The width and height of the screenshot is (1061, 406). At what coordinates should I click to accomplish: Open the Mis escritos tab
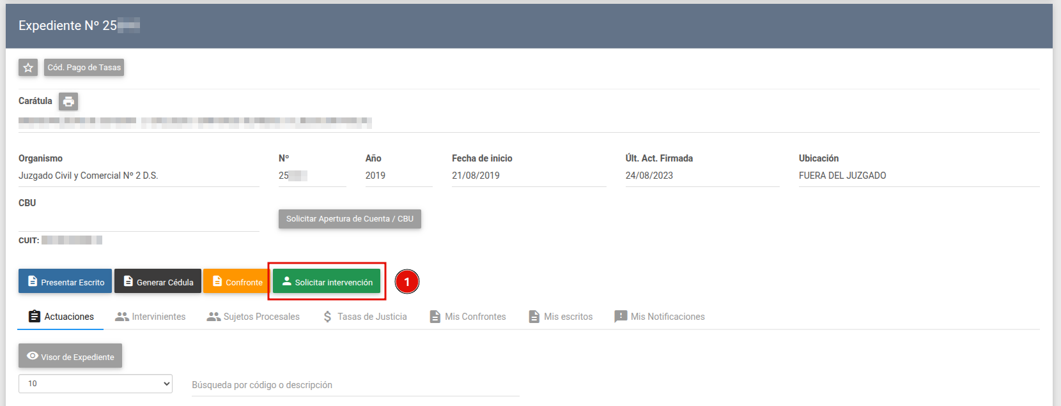560,317
